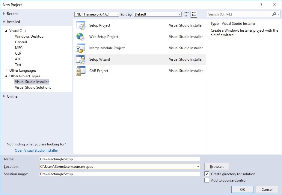Click the Setup Wizard template icon
The height and width of the screenshot is (195, 282).
coord(81,59)
